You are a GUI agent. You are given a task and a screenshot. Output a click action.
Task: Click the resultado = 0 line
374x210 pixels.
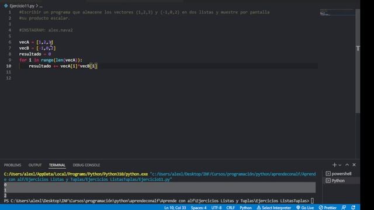click(x=35, y=54)
